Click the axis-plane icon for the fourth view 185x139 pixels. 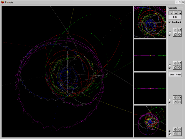(x=175, y=134)
